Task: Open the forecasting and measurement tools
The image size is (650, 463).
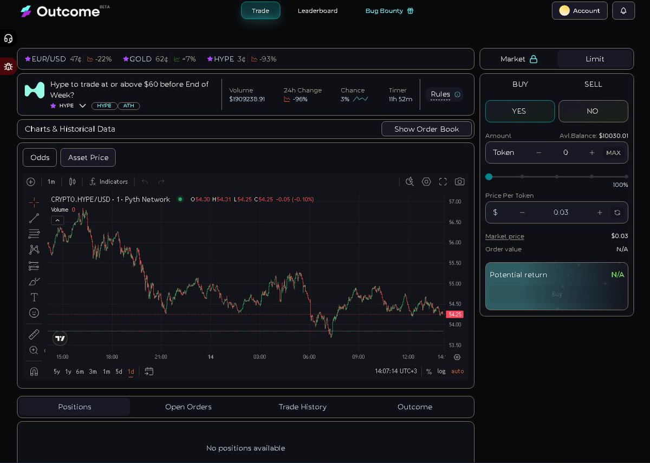Action: (34, 266)
